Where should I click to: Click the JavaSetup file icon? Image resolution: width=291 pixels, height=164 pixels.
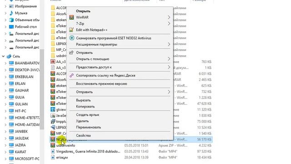coord(53,115)
